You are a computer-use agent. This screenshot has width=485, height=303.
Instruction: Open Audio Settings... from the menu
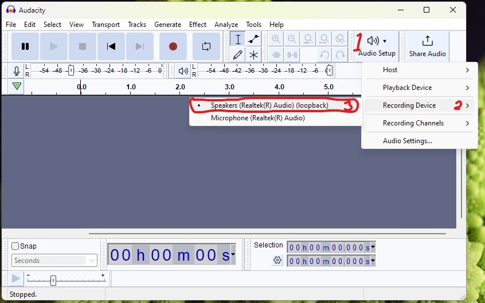[x=420, y=141]
